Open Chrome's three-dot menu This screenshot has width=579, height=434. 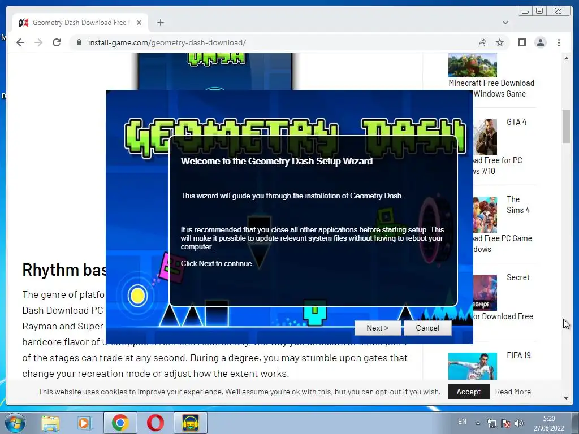(559, 42)
